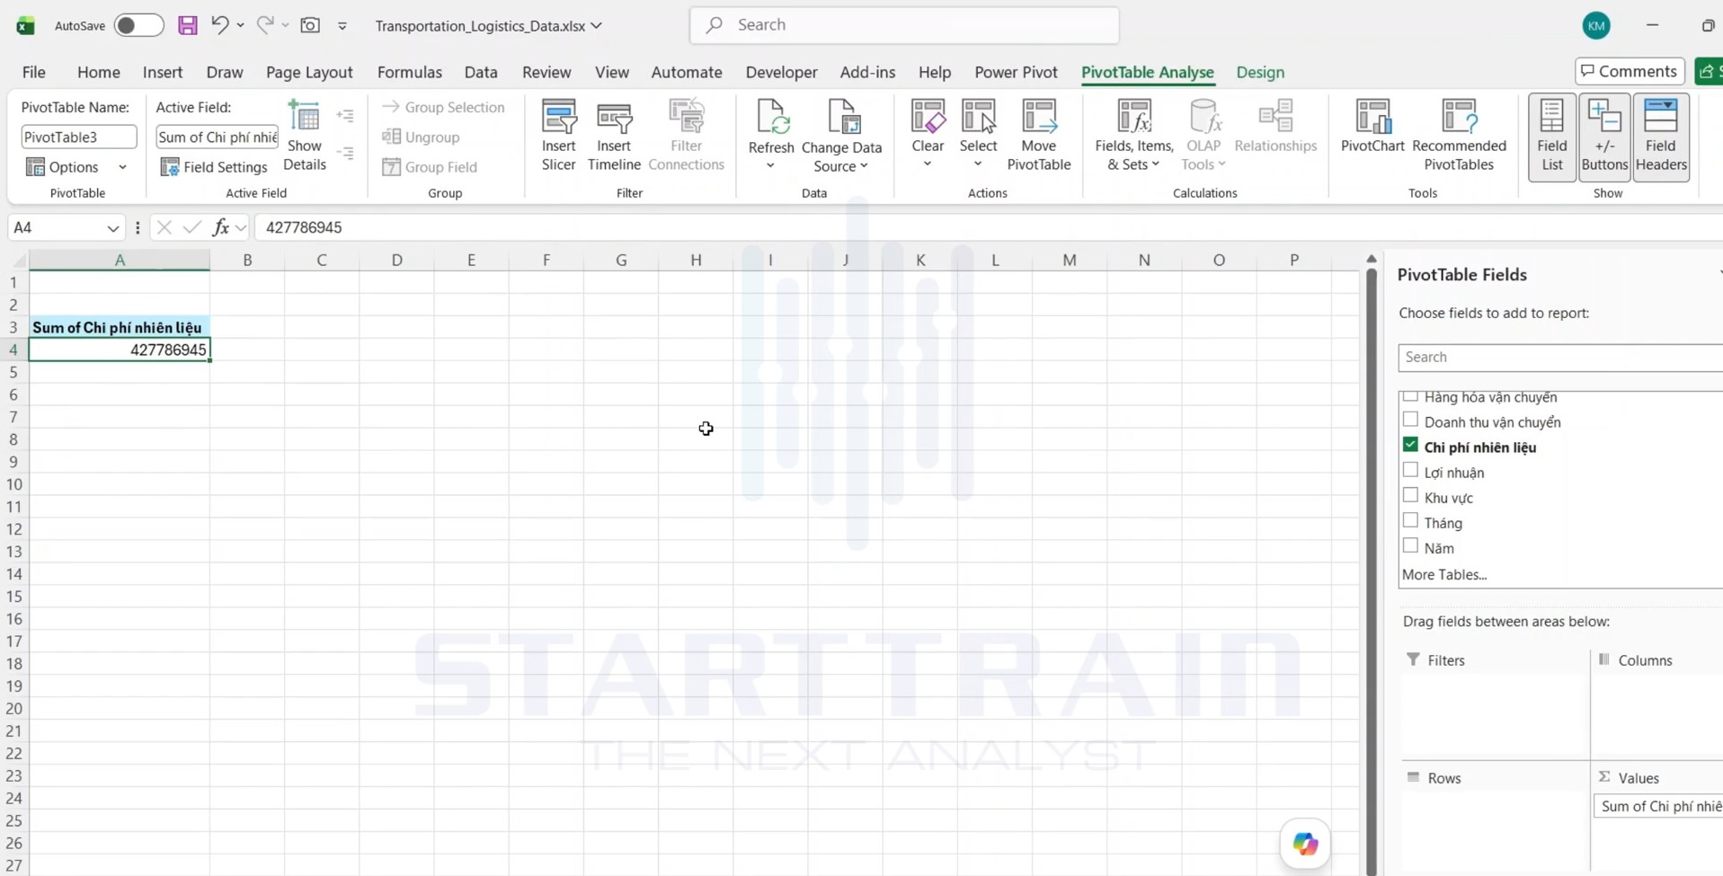Open the Power Pivot tab
1723x876 pixels.
[x=1016, y=72]
